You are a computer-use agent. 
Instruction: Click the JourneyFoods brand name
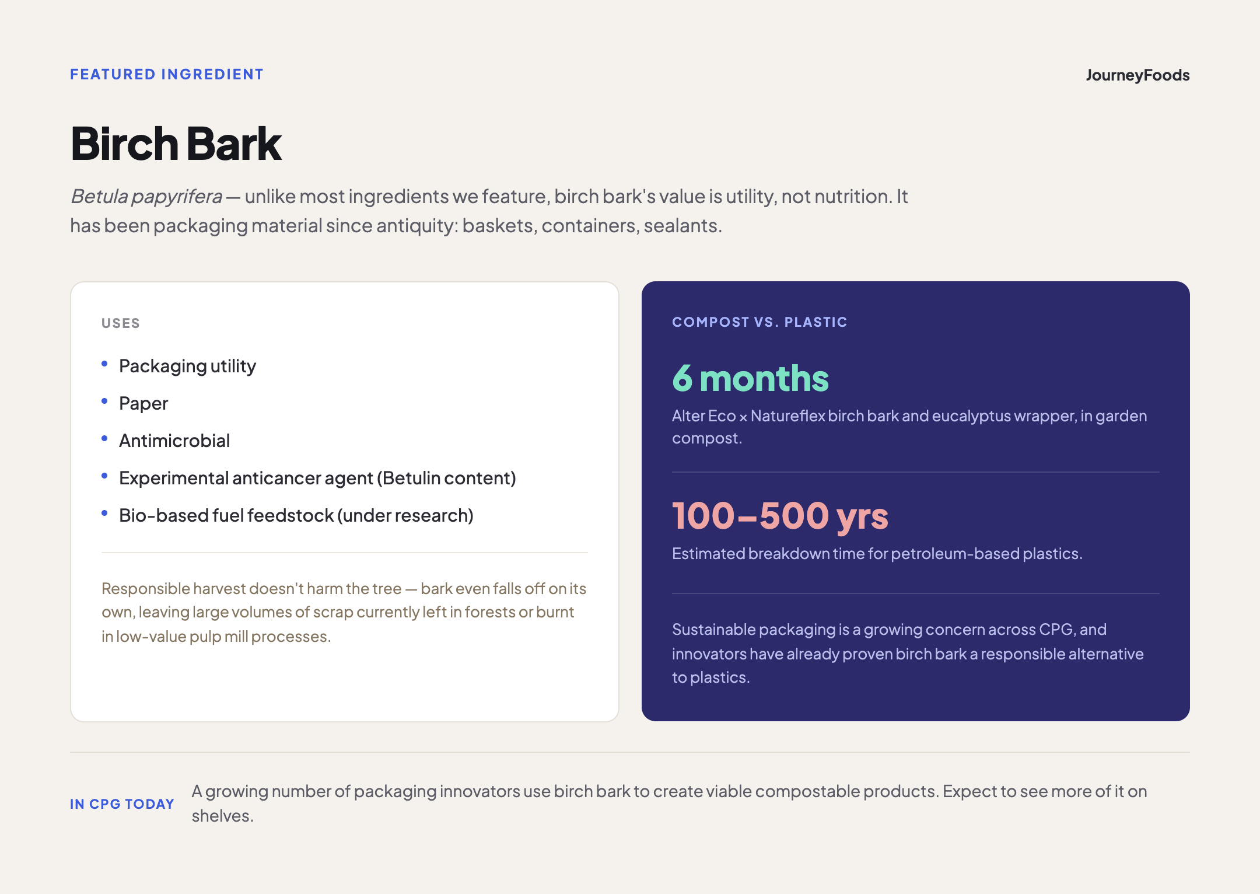pyautogui.click(x=1137, y=75)
